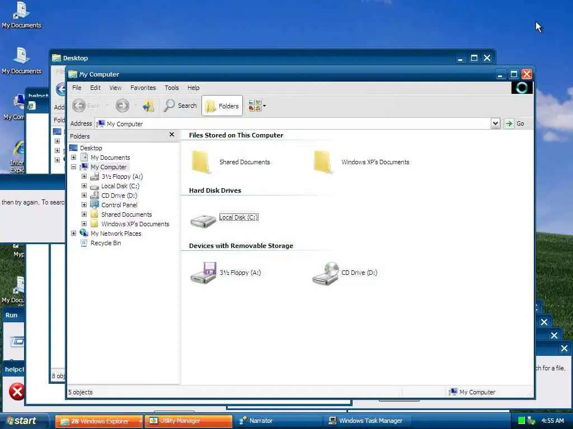Click back arrow in Desktop window

[60, 89]
